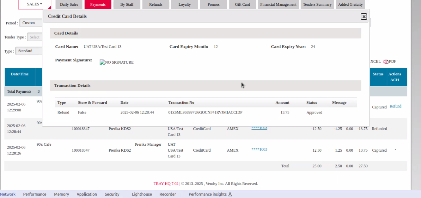Open the Tender Type select box
The width and height of the screenshot is (421, 198).
point(35,37)
